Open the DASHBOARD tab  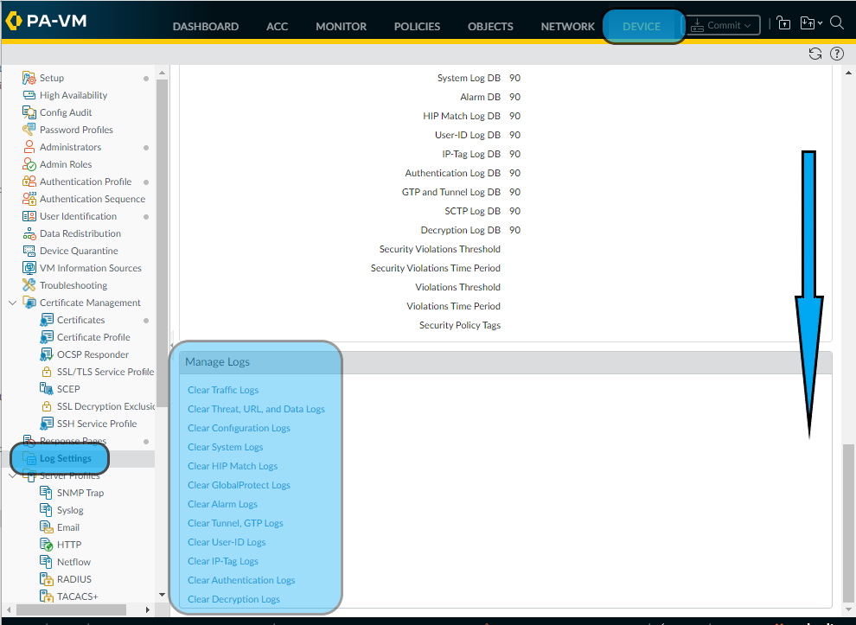[x=206, y=26]
